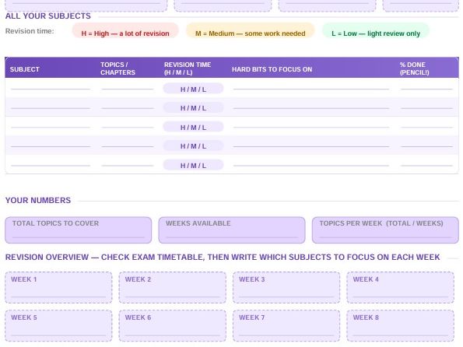Click the 'Revision time:' label

(30, 31)
